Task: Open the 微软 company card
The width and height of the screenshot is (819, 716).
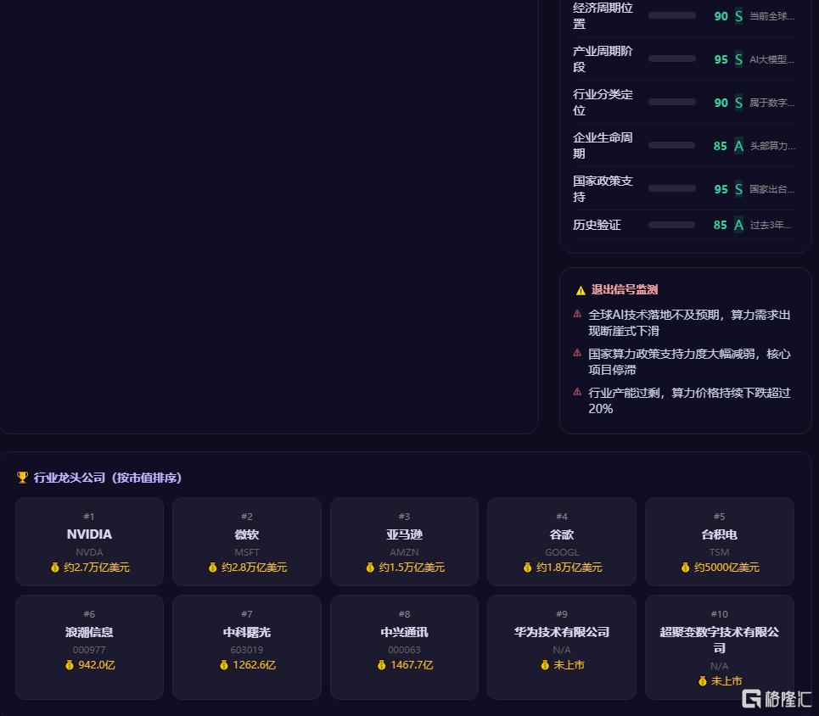Action: point(246,541)
